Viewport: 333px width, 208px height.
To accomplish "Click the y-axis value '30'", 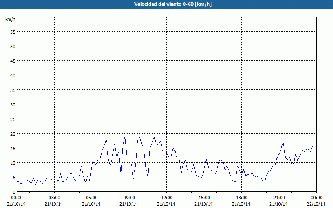I will (x=13, y=105).
